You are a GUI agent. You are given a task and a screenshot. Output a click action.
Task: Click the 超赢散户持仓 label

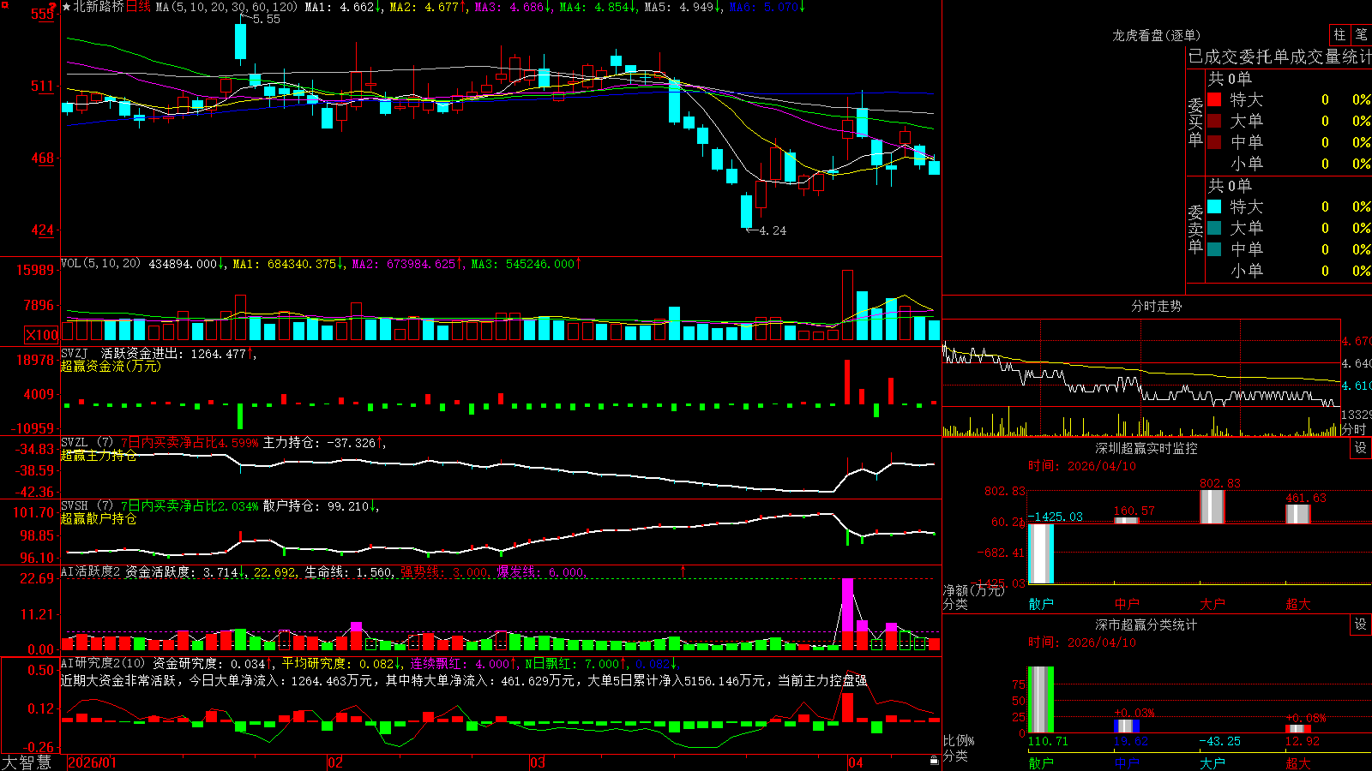[99, 518]
